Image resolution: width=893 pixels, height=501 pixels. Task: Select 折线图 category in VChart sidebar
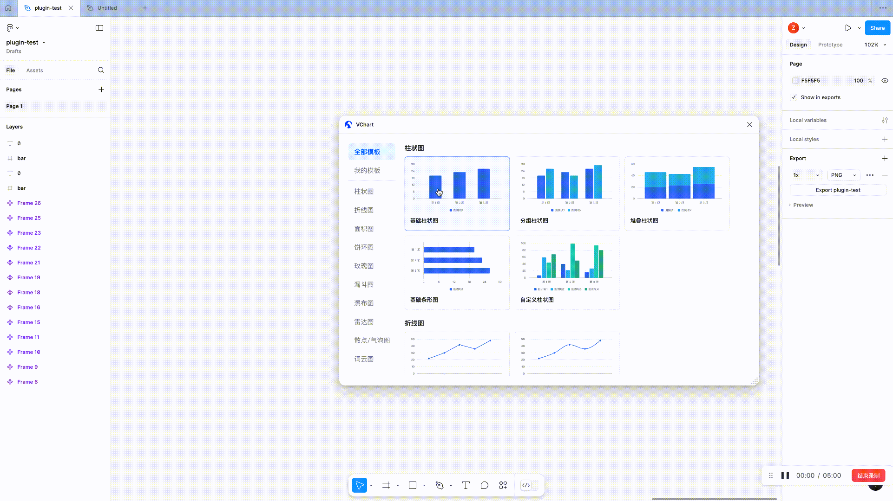(x=364, y=210)
